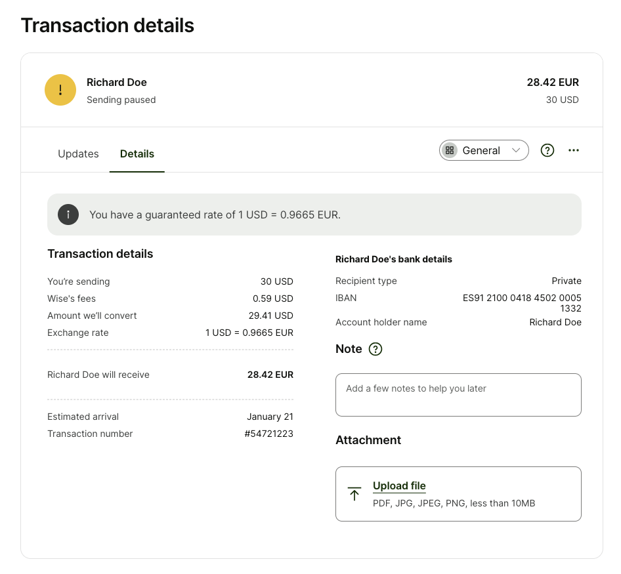Screen dimensions: 621x574
Task: Click Richard Doe's IBAN value
Action: pos(522,302)
